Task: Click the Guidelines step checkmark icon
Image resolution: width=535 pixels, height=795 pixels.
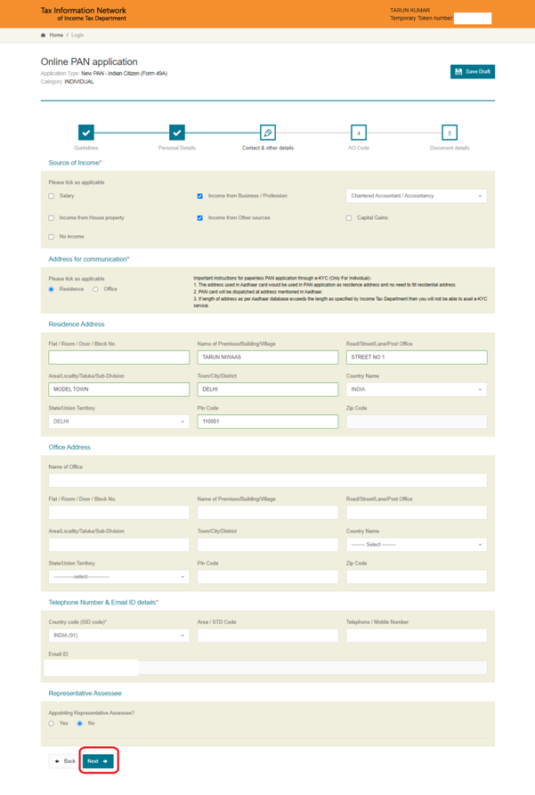Action: pos(85,133)
